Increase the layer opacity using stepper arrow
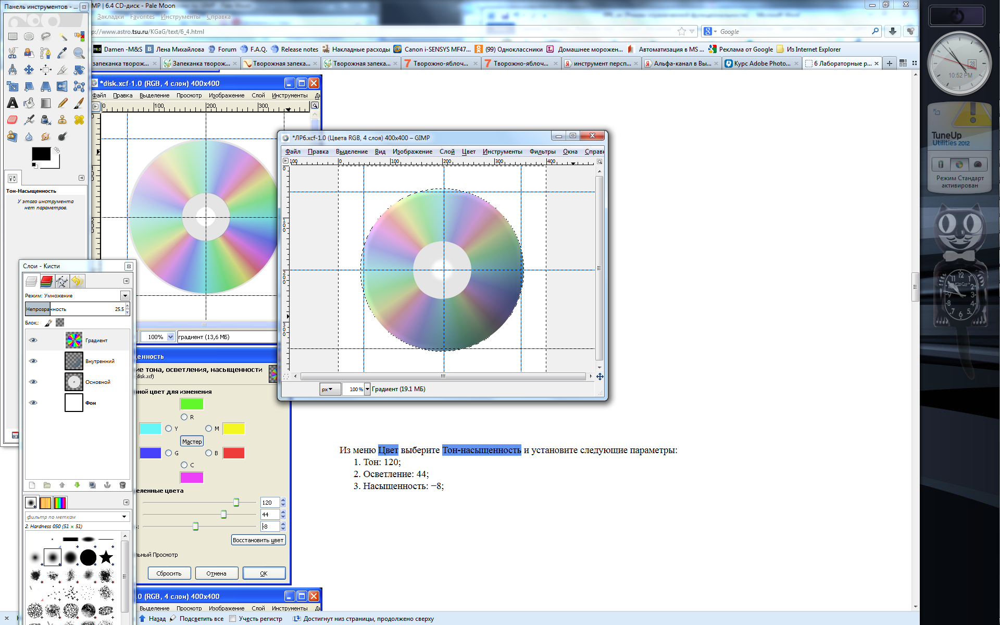Screen dimensions: 1000x625 127,307
